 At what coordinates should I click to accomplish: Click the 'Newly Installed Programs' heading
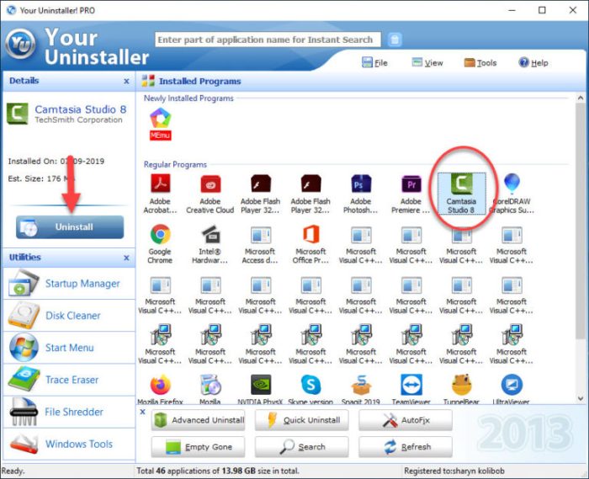(x=188, y=98)
